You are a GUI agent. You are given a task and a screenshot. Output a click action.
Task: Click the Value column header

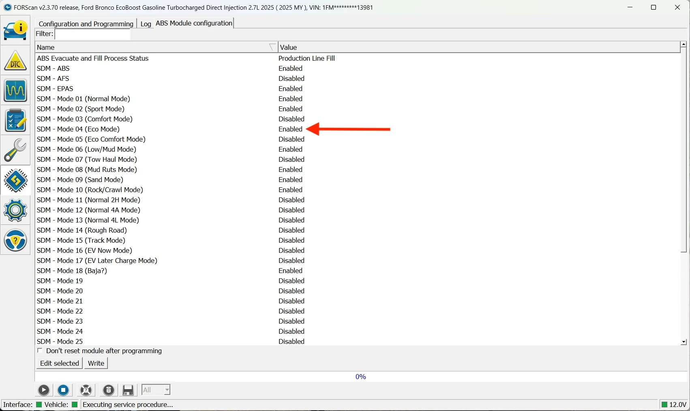pos(479,47)
